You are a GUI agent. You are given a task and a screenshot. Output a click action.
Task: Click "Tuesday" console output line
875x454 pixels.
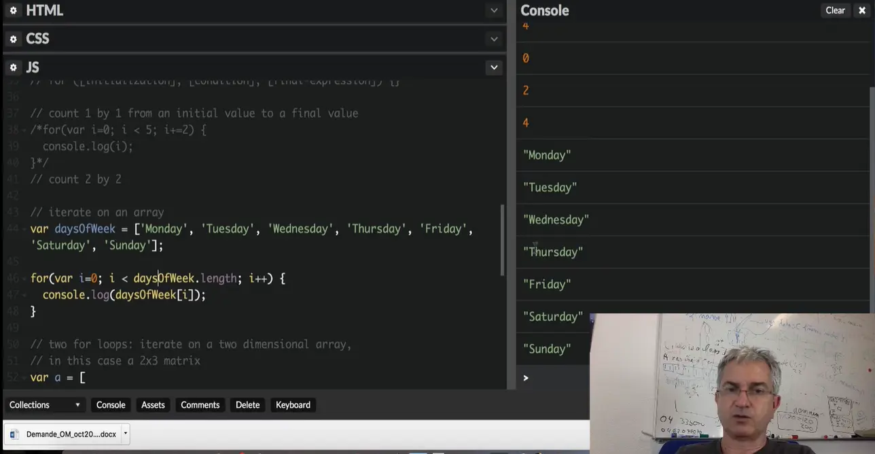550,187
